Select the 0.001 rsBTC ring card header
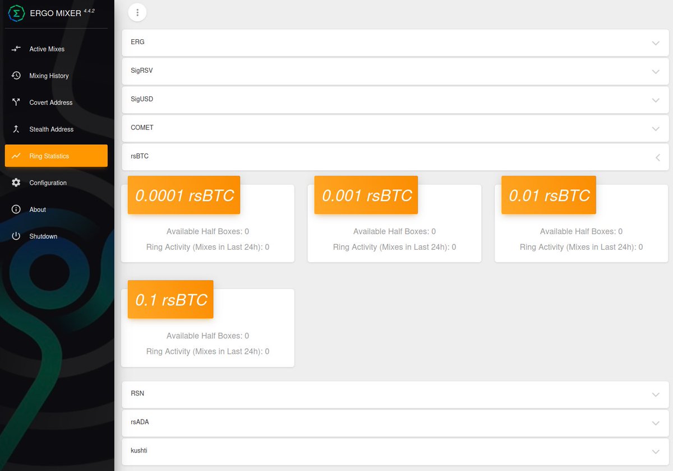Screen dimensions: 673x471 [366, 195]
